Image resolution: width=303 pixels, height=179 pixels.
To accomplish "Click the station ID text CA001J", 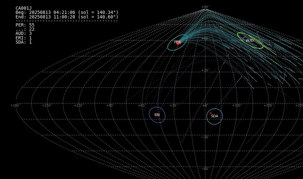I will tap(24, 8).
